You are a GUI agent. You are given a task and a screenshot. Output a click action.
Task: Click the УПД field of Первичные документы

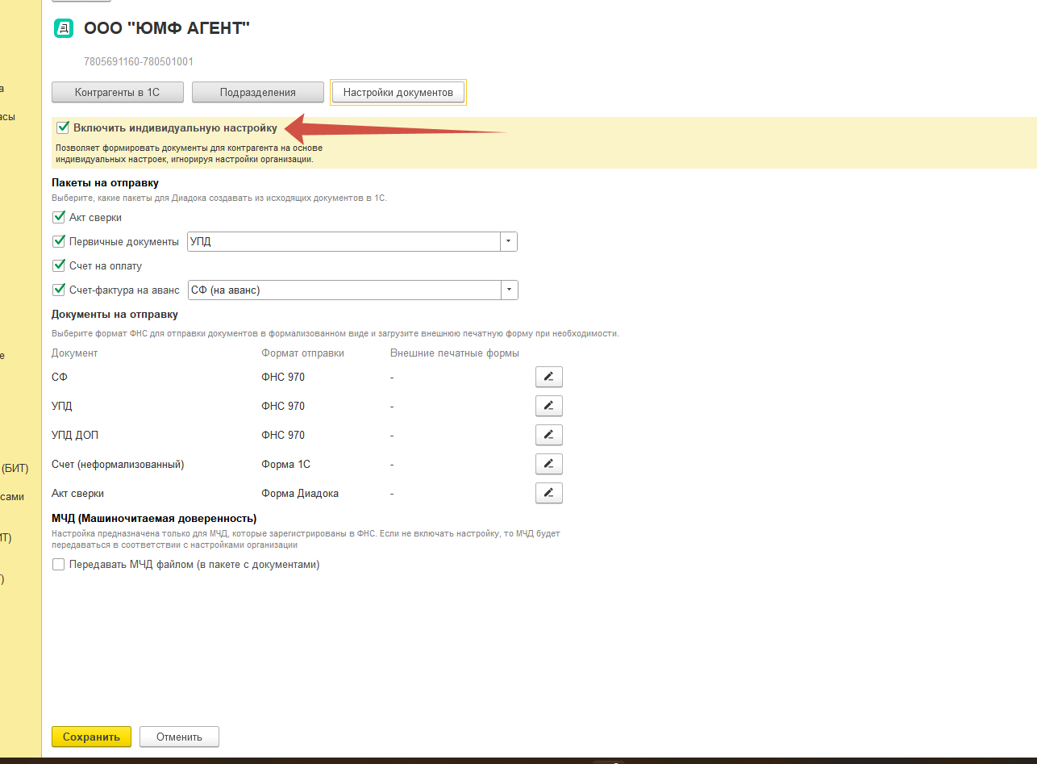tap(343, 241)
